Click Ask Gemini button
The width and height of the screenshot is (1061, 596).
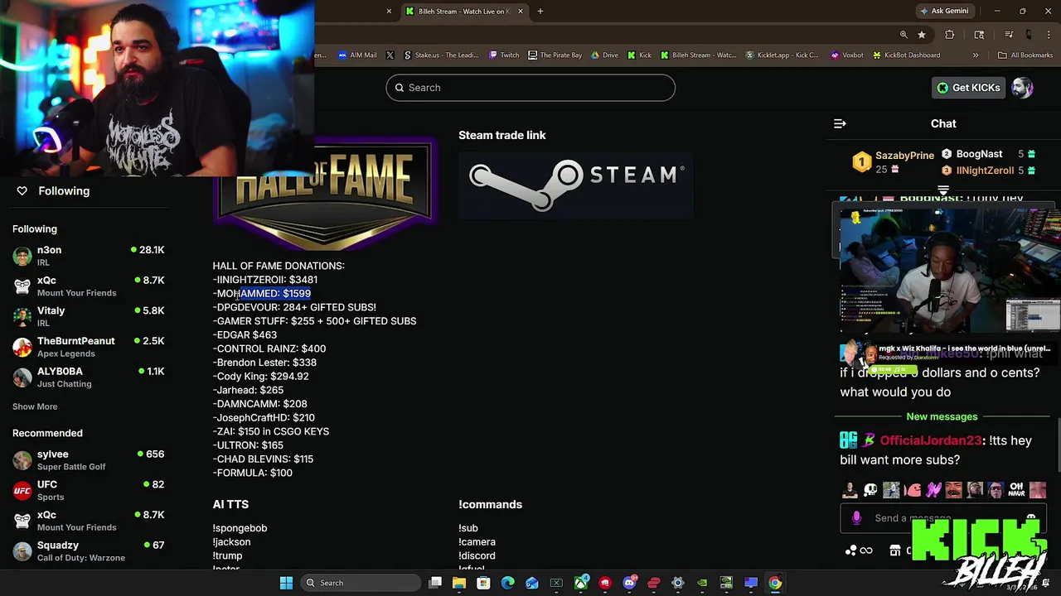pos(944,11)
